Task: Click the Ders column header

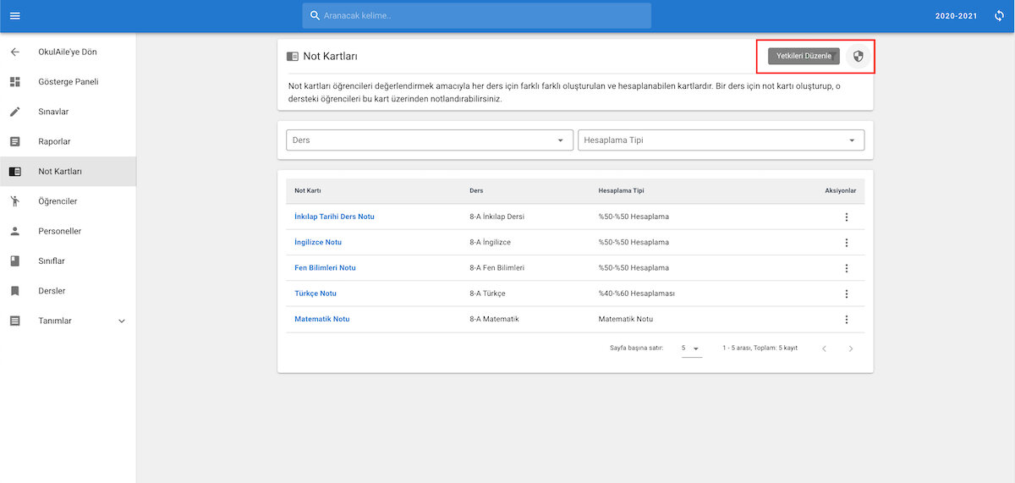Action: (476, 191)
